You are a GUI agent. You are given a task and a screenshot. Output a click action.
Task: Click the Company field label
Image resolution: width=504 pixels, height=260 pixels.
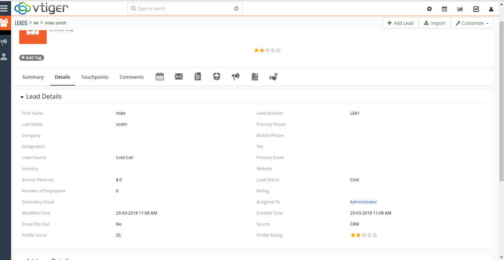point(31,135)
